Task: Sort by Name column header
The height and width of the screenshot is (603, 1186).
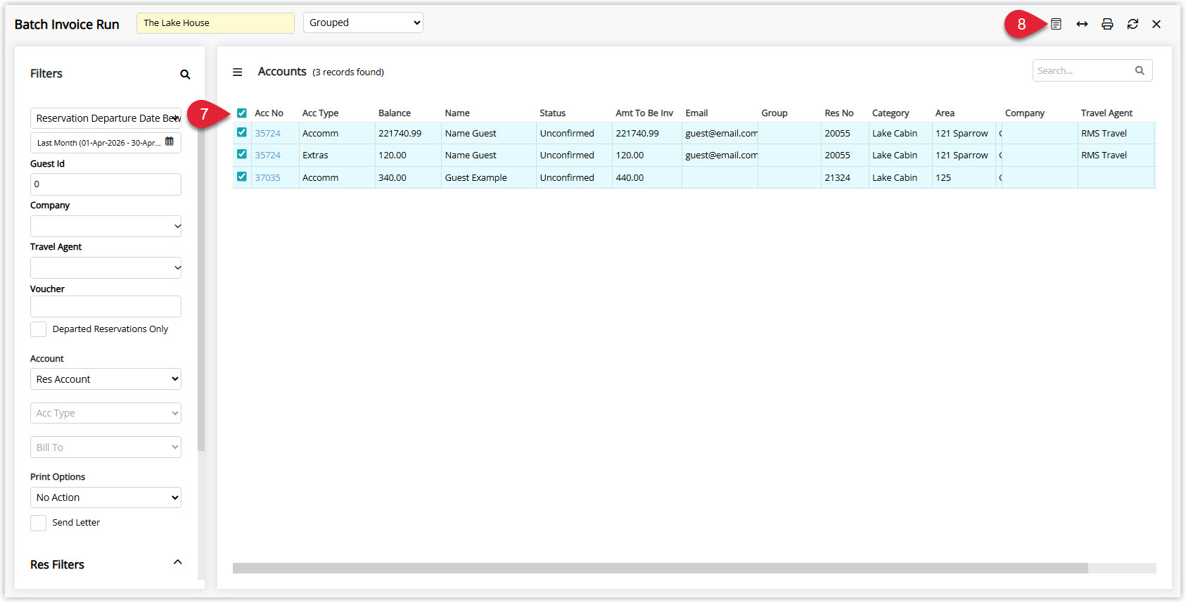Action: click(457, 113)
